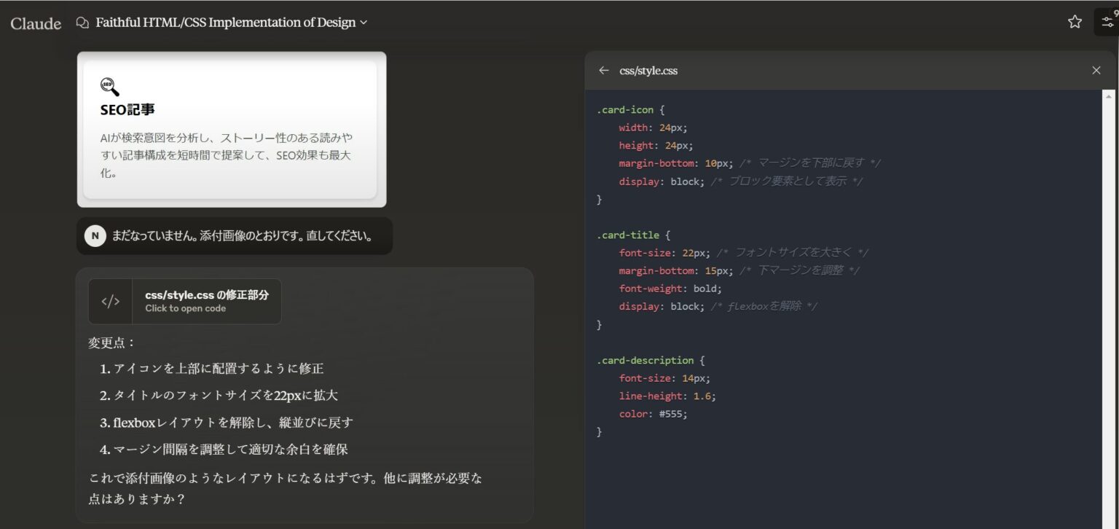Select the css/style.css panel header label
The width and height of the screenshot is (1119, 529).
coord(647,70)
